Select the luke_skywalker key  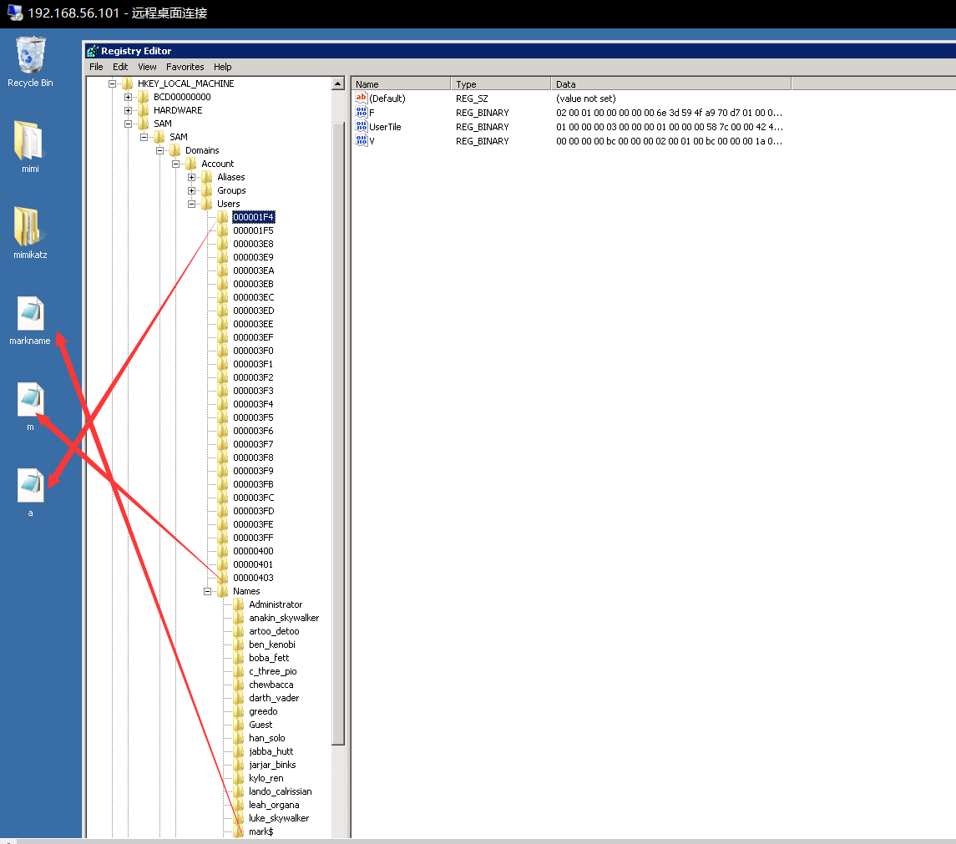[279, 818]
